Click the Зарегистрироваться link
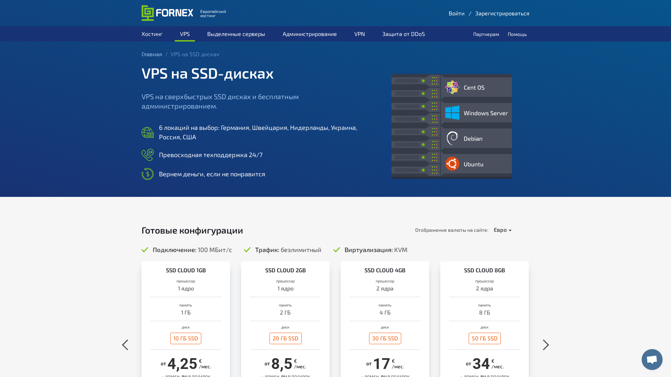Viewport: 671px width, 377px height. coord(502,13)
